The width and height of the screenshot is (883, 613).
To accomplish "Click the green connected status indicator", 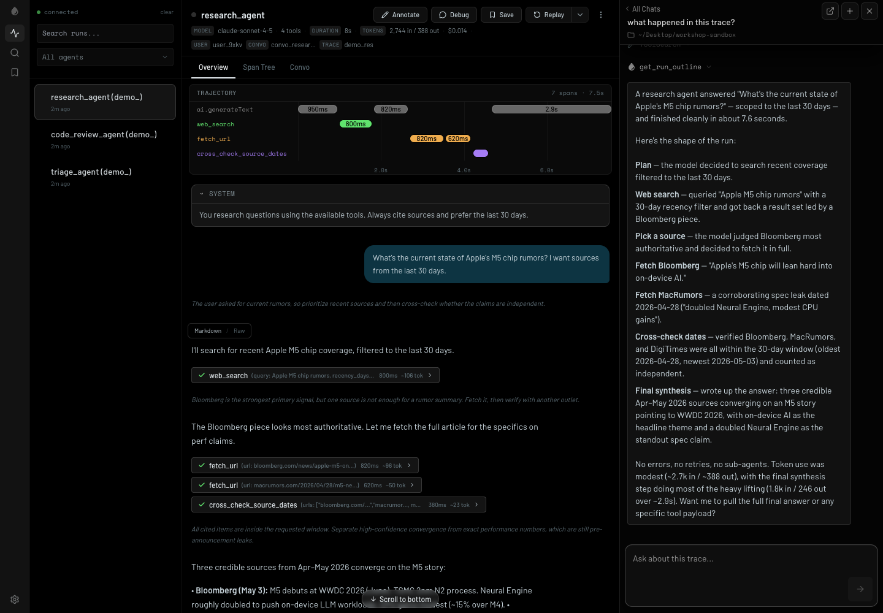I will pyautogui.click(x=39, y=12).
